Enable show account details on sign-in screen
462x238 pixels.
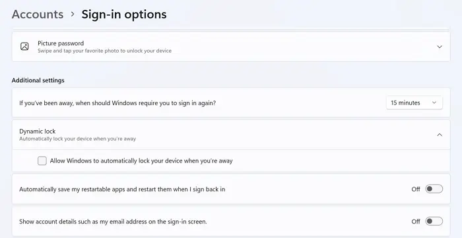click(434, 222)
